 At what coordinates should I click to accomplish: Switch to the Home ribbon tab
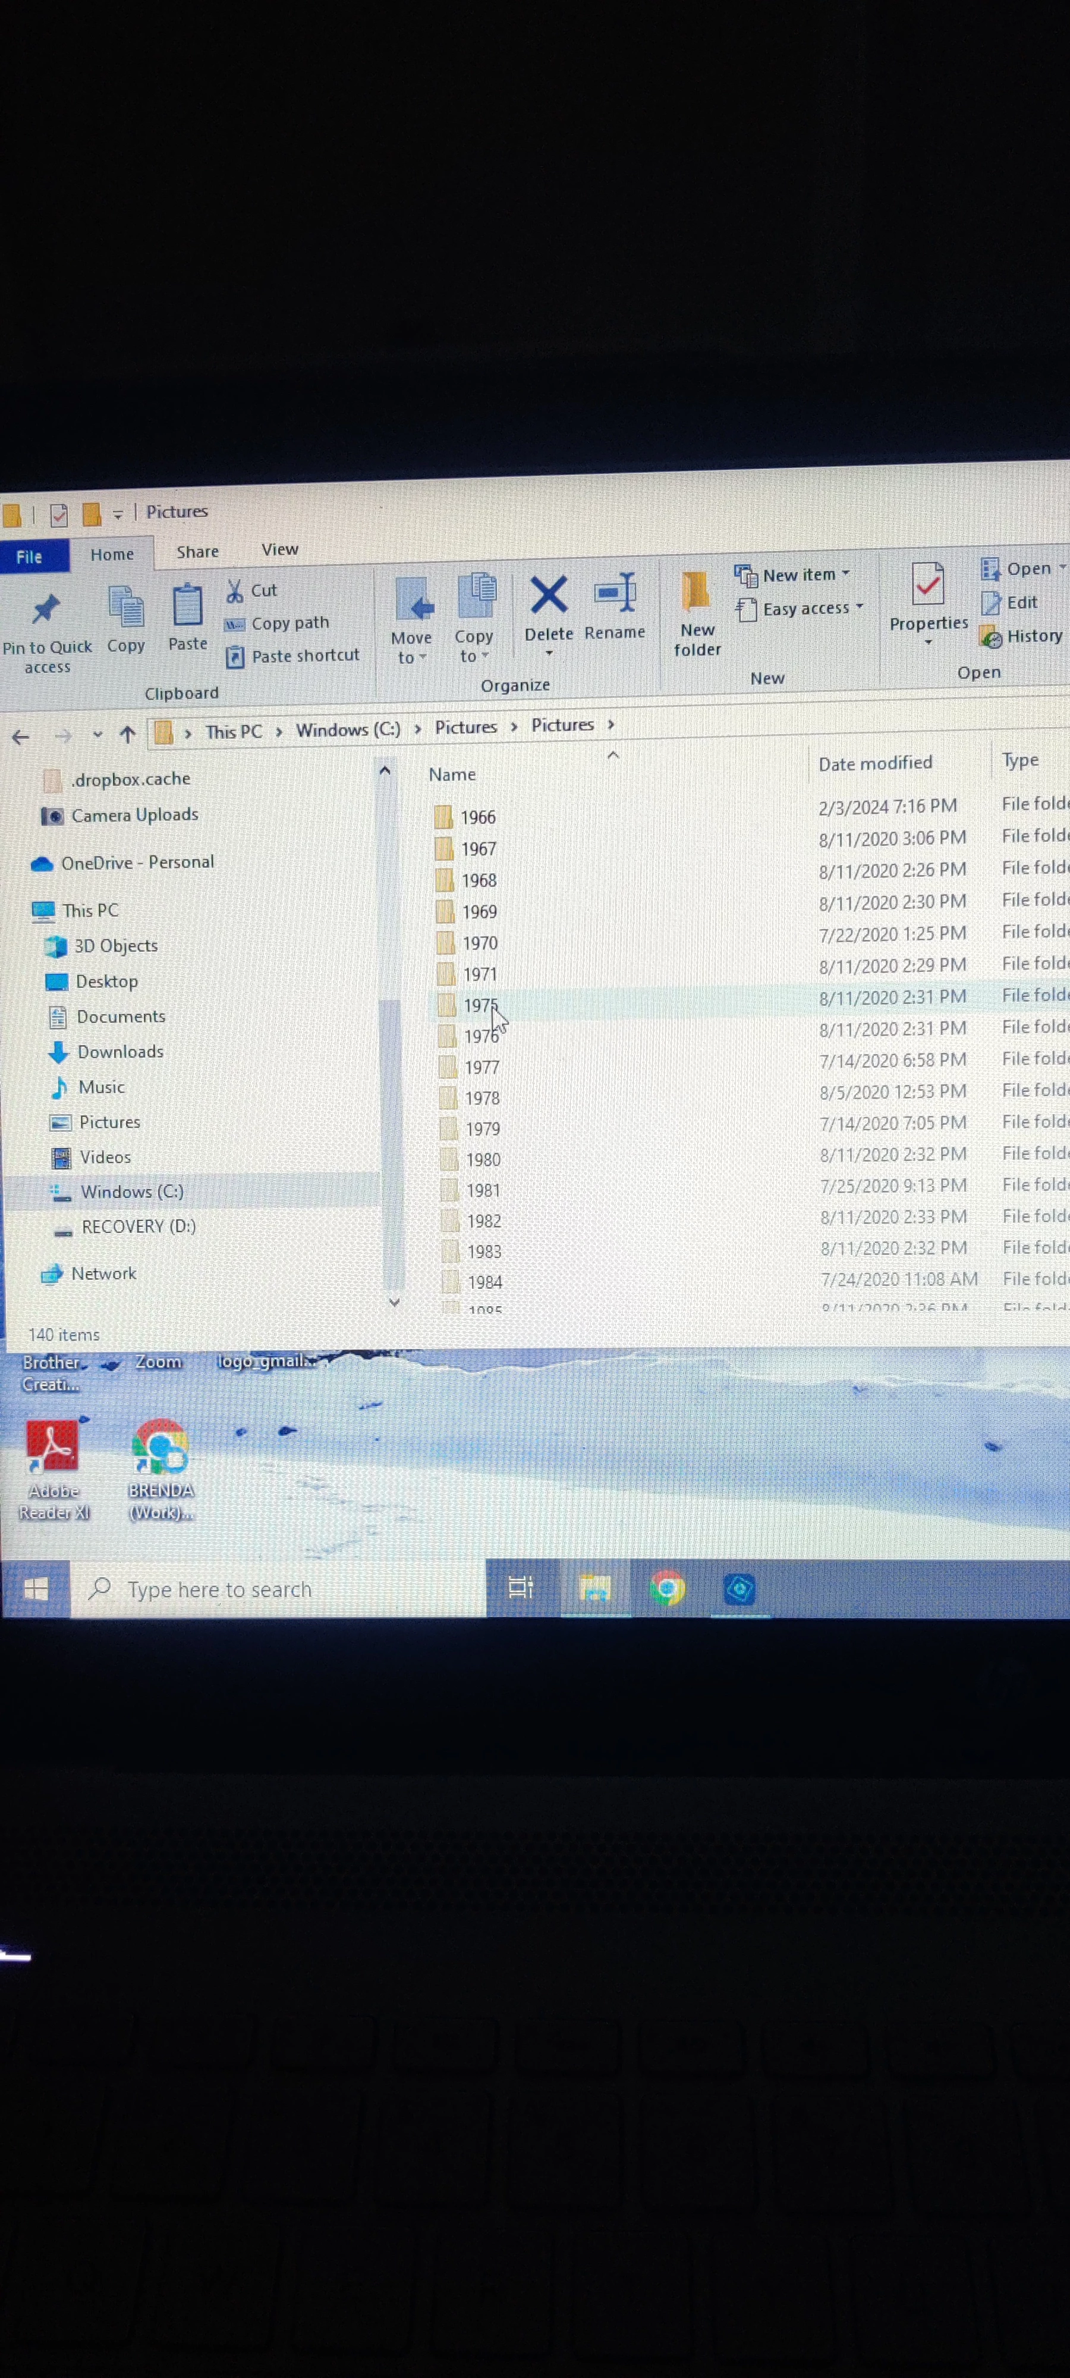tap(112, 554)
